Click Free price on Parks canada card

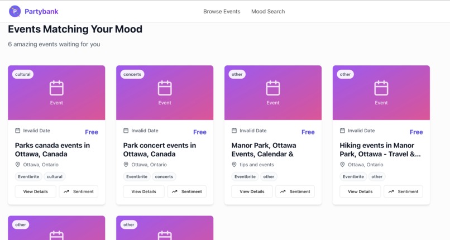92,132
